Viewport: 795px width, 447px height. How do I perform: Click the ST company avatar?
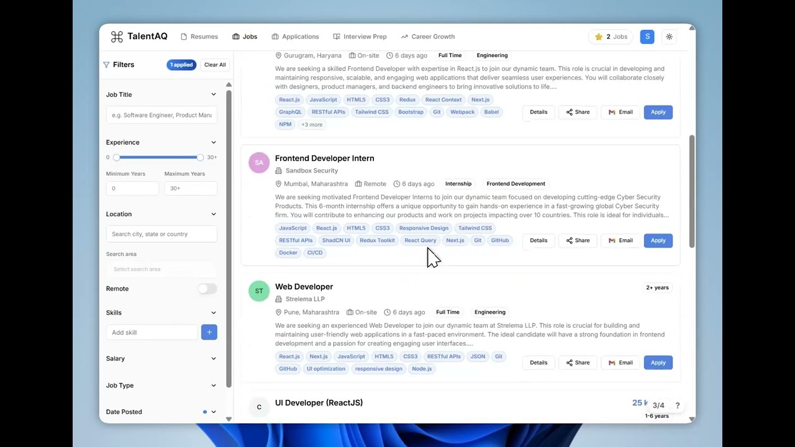click(259, 291)
